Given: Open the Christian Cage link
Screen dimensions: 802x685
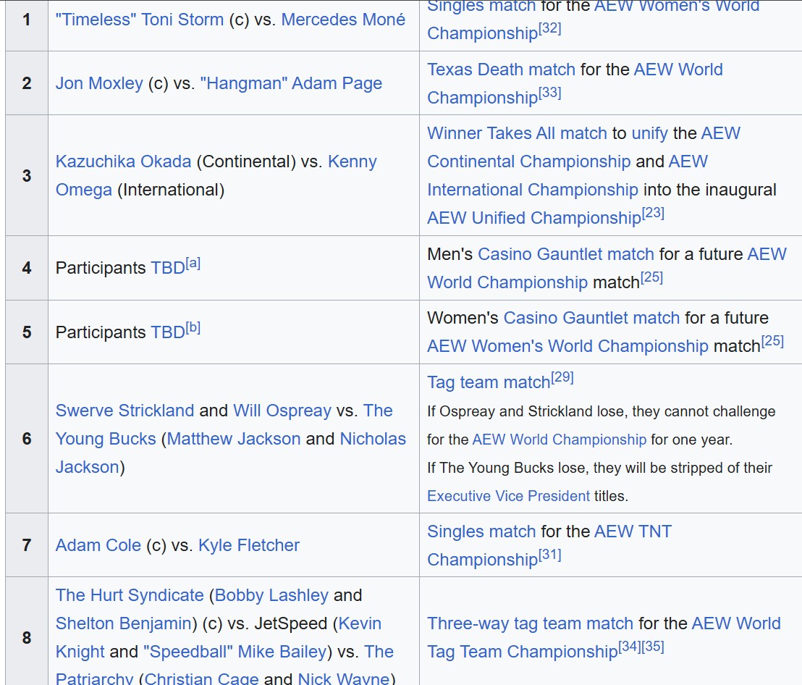Looking at the screenshot, I should (201, 678).
